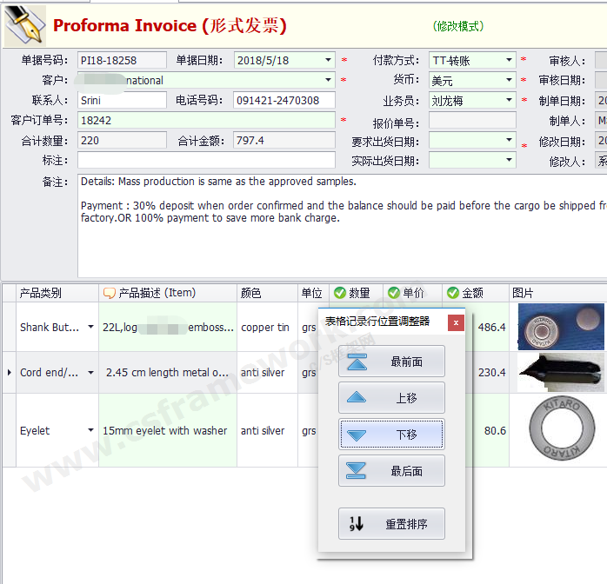
Task: Click the 下移 move down button
Action: click(391, 435)
